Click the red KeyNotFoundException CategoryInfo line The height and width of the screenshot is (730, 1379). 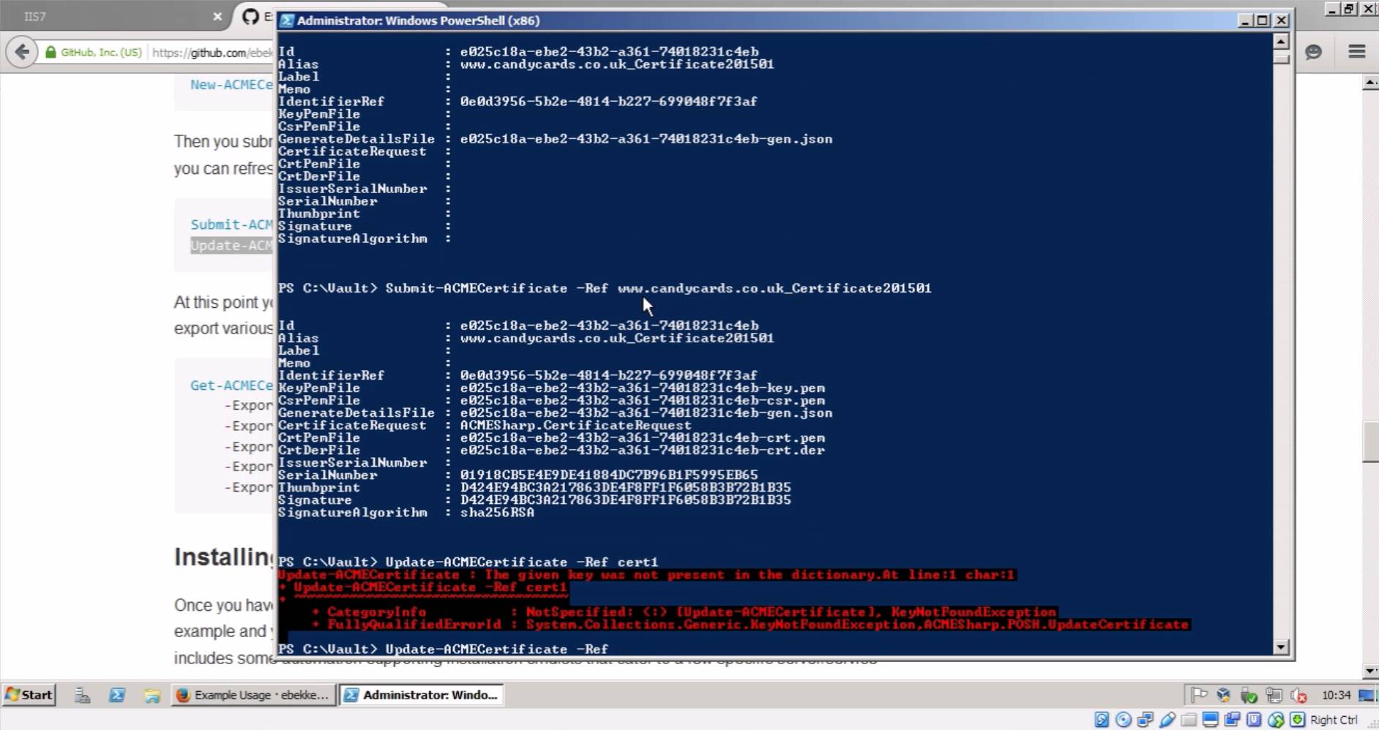(684, 612)
